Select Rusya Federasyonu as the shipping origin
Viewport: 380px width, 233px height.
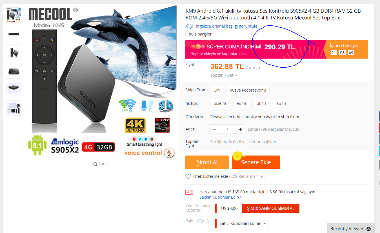pos(248,90)
